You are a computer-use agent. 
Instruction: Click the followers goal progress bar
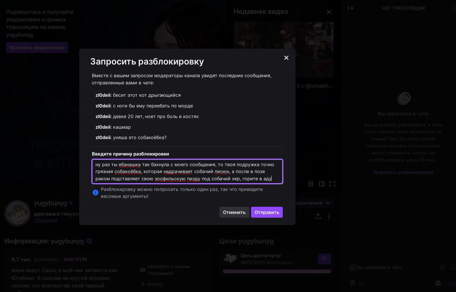click(x=276, y=271)
